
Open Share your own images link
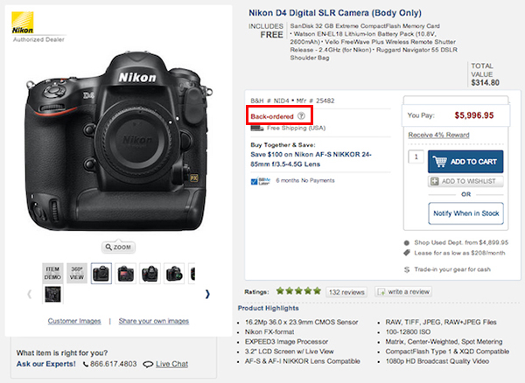(154, 321)
